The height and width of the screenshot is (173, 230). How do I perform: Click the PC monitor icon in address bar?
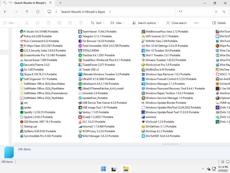(50, 12)
